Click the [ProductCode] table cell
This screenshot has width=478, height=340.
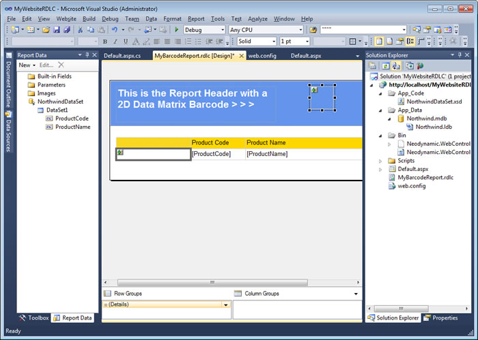(219, 154)
